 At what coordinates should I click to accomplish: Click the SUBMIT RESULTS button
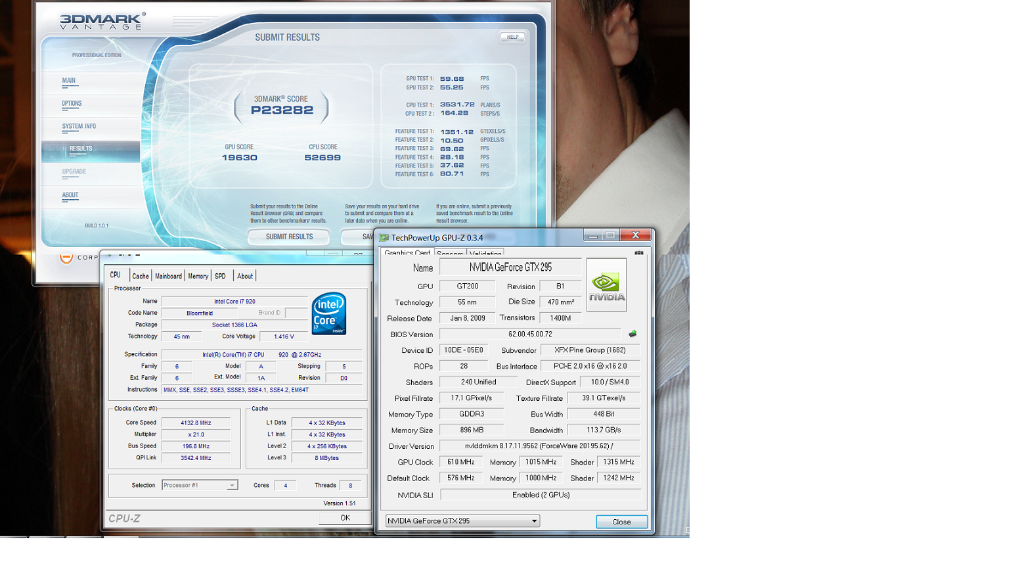[x=289, y=237]
